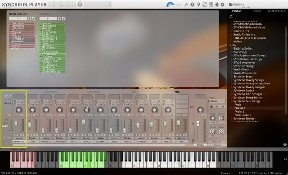288x175 pixels.
Task: Delete mixer preset with trash icon
Action: tap(223, 106)
